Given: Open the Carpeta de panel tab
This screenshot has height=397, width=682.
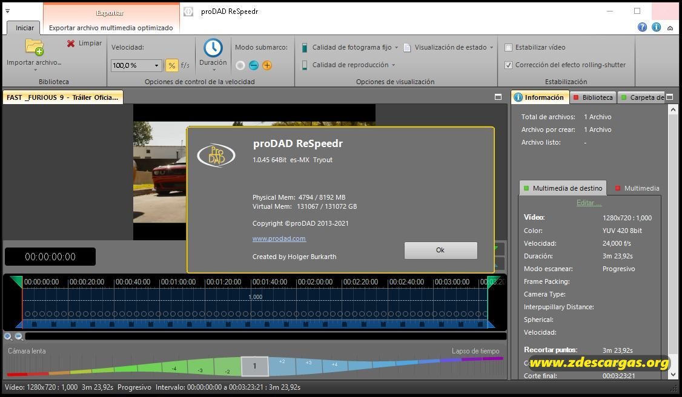Looking at the screenshot, I should (642, 97).
